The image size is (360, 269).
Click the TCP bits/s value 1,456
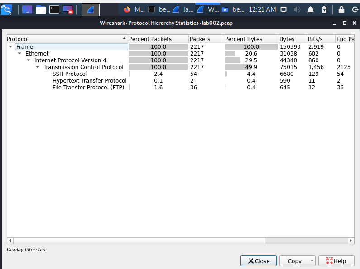pyautogui.click(x=316, y=67)
